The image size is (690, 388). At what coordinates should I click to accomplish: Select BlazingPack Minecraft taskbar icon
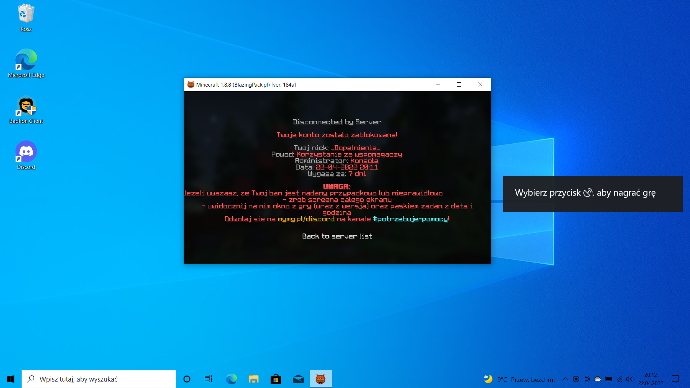pyautogui.click(x=321, y=379)
